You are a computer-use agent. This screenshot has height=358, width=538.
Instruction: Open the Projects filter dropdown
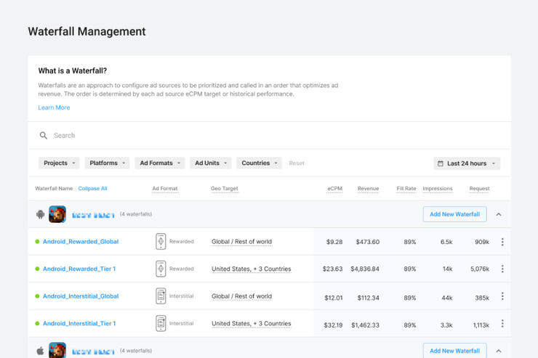59,163
